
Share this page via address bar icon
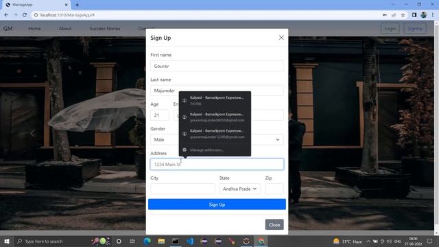[x=394, y=15]
